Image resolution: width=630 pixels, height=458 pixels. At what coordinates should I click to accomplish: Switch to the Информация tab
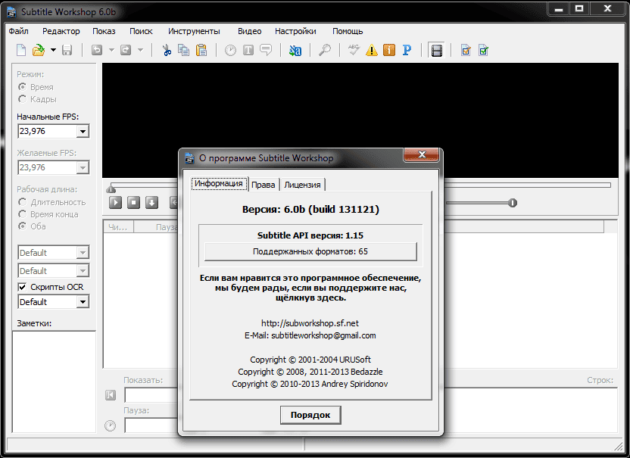click(x=219, y=184)
